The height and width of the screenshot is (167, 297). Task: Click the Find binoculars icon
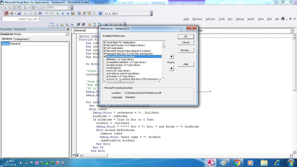pos(40,13)
